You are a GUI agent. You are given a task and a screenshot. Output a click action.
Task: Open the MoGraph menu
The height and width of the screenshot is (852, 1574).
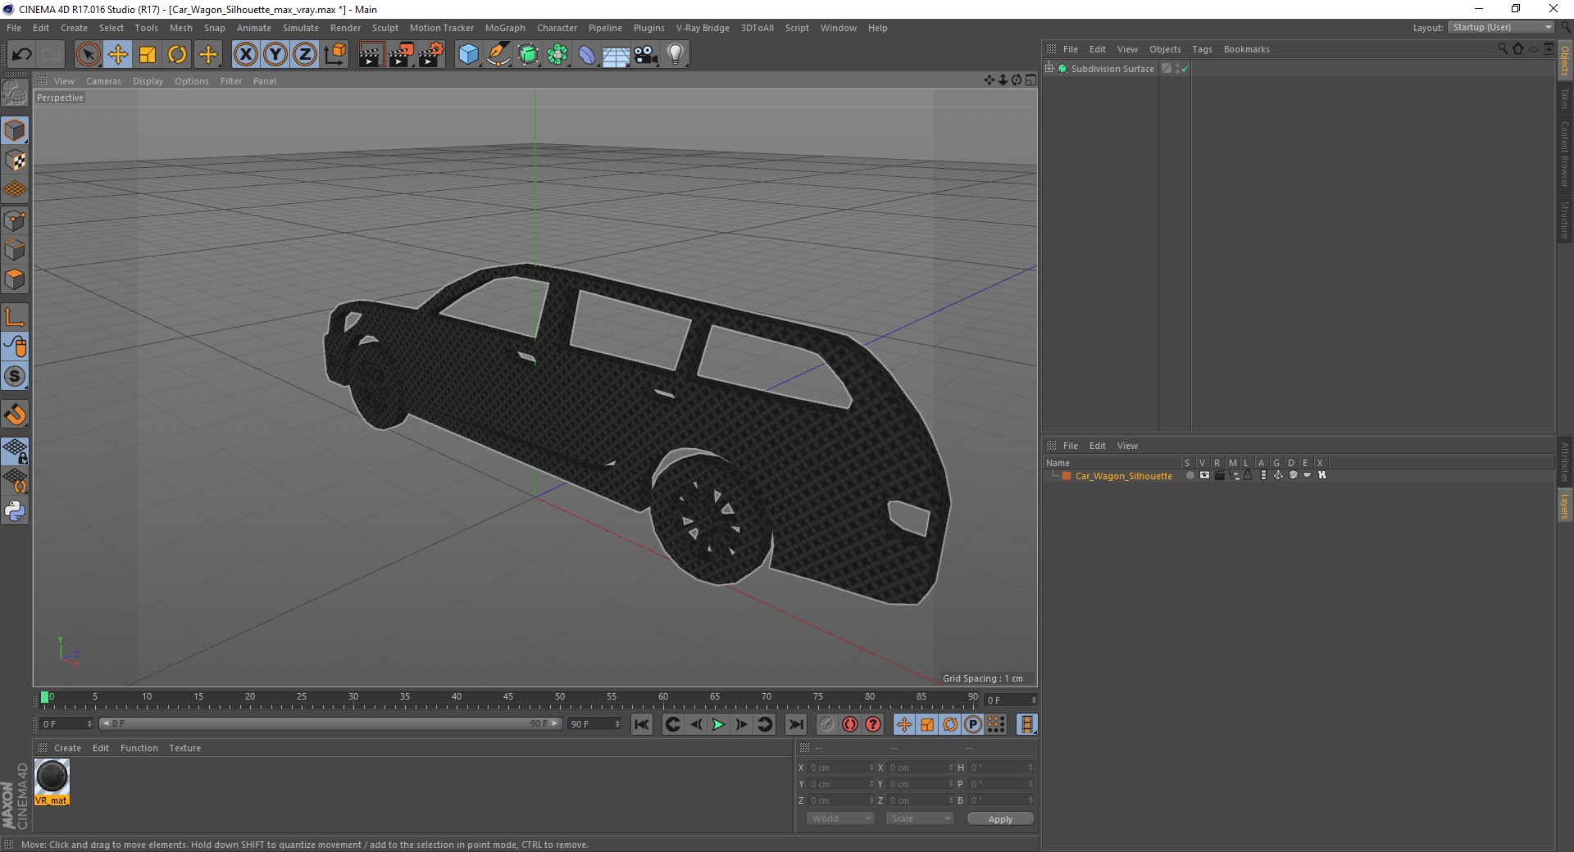[505, 28]
